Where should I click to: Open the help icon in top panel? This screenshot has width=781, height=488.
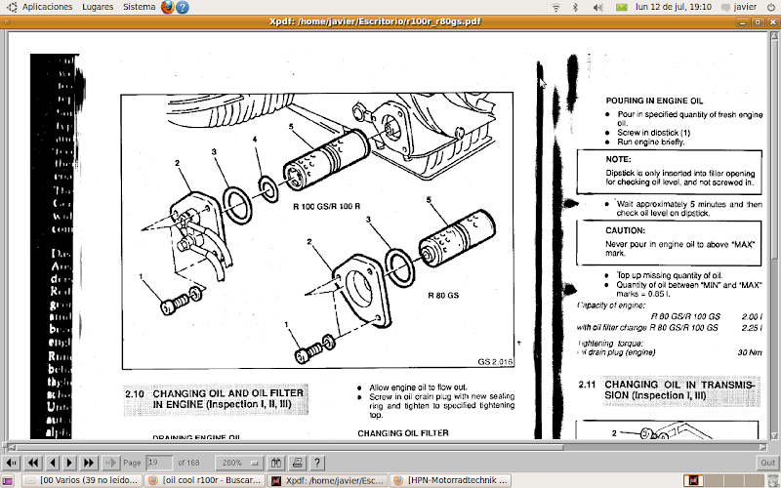[x=183, y=7]
